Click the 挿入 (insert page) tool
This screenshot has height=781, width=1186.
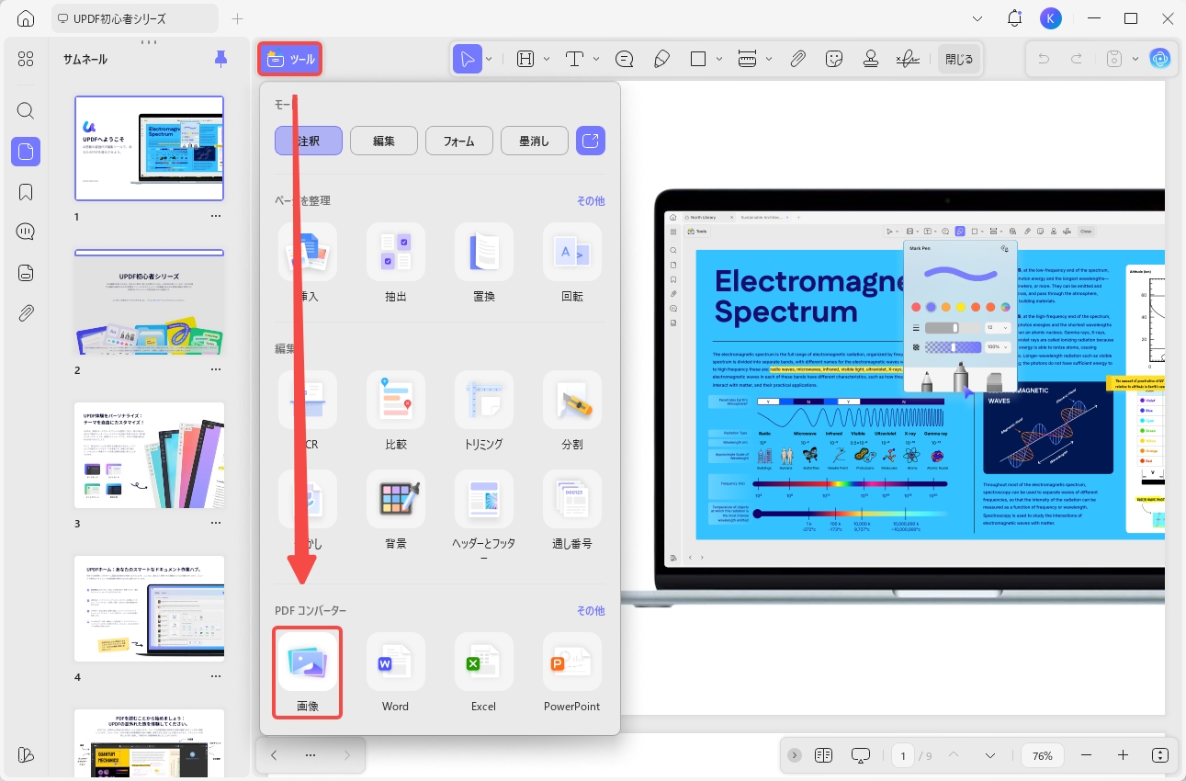coord(308,264)
